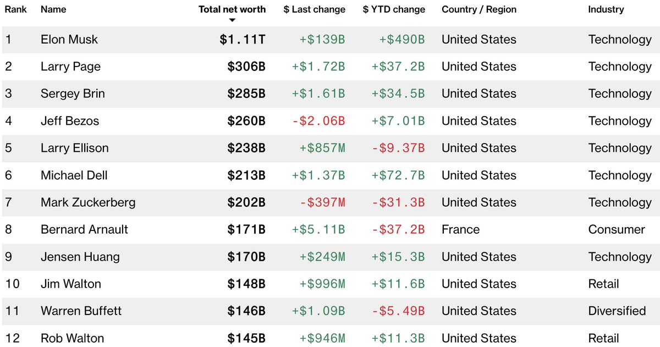Open Jeff Bezos's profile link
The width and height of the screenshot is (660, 347).
70,121
